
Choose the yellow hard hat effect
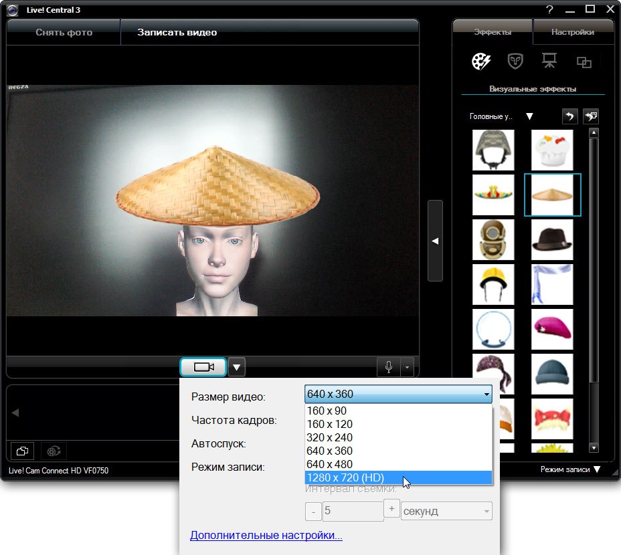[x=493, y=284]
